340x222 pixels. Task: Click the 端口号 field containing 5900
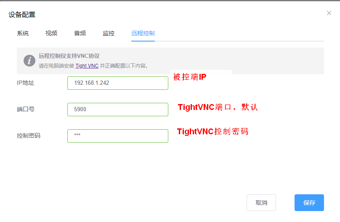118,110
